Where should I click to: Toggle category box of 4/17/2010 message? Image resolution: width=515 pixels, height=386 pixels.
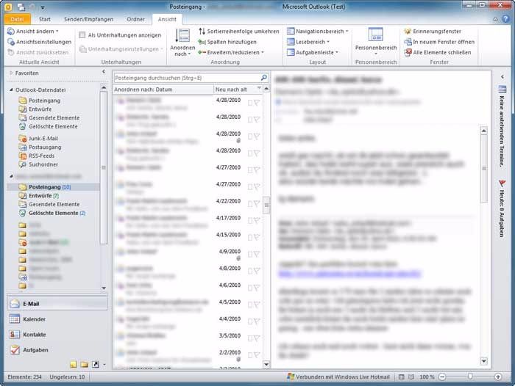click(x=250, y=221)
